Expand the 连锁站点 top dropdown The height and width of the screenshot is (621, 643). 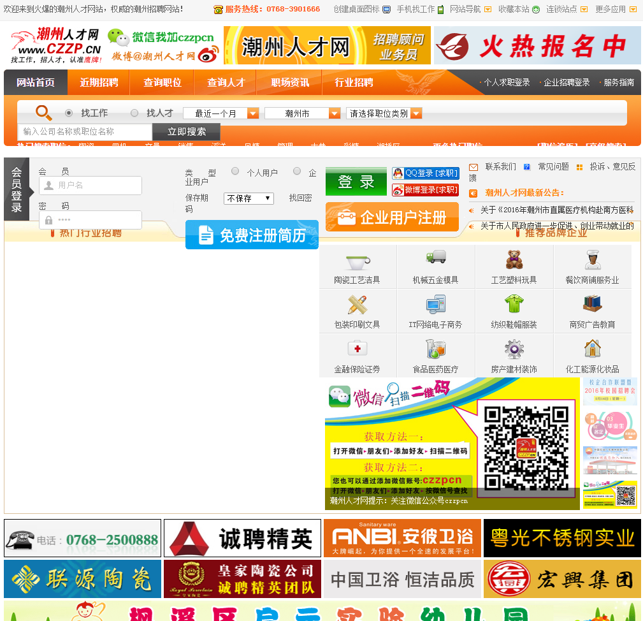[567, 9]
